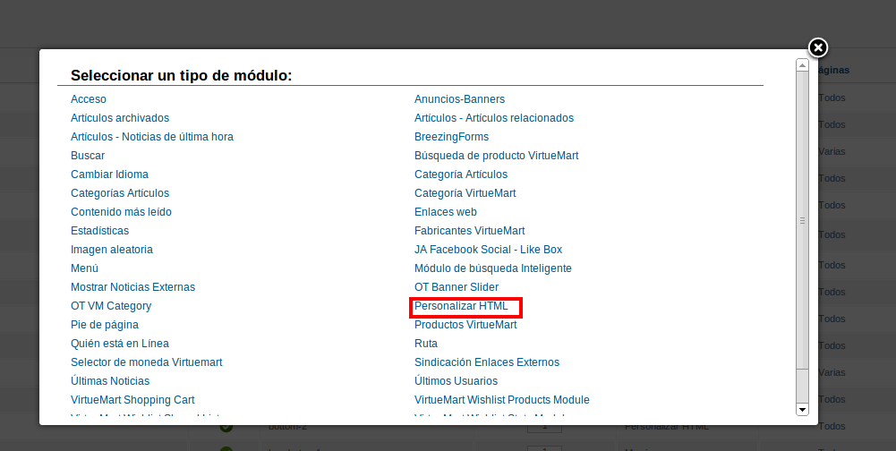Open Selector de moneda Virtuemart
Image resolution: width=896 pixels, height=451 pixels.
tap(146, 362)
